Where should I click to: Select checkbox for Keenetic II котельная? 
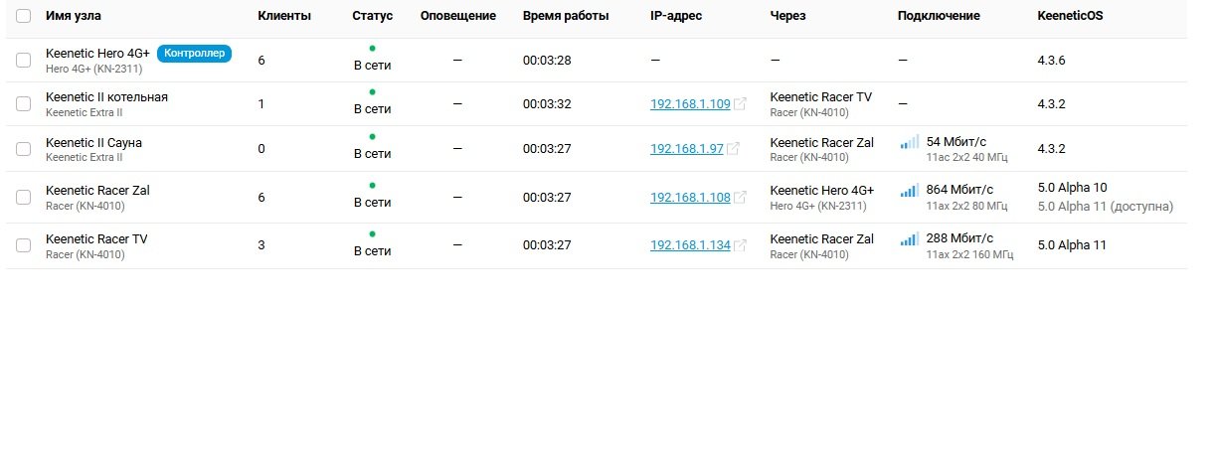24,104
